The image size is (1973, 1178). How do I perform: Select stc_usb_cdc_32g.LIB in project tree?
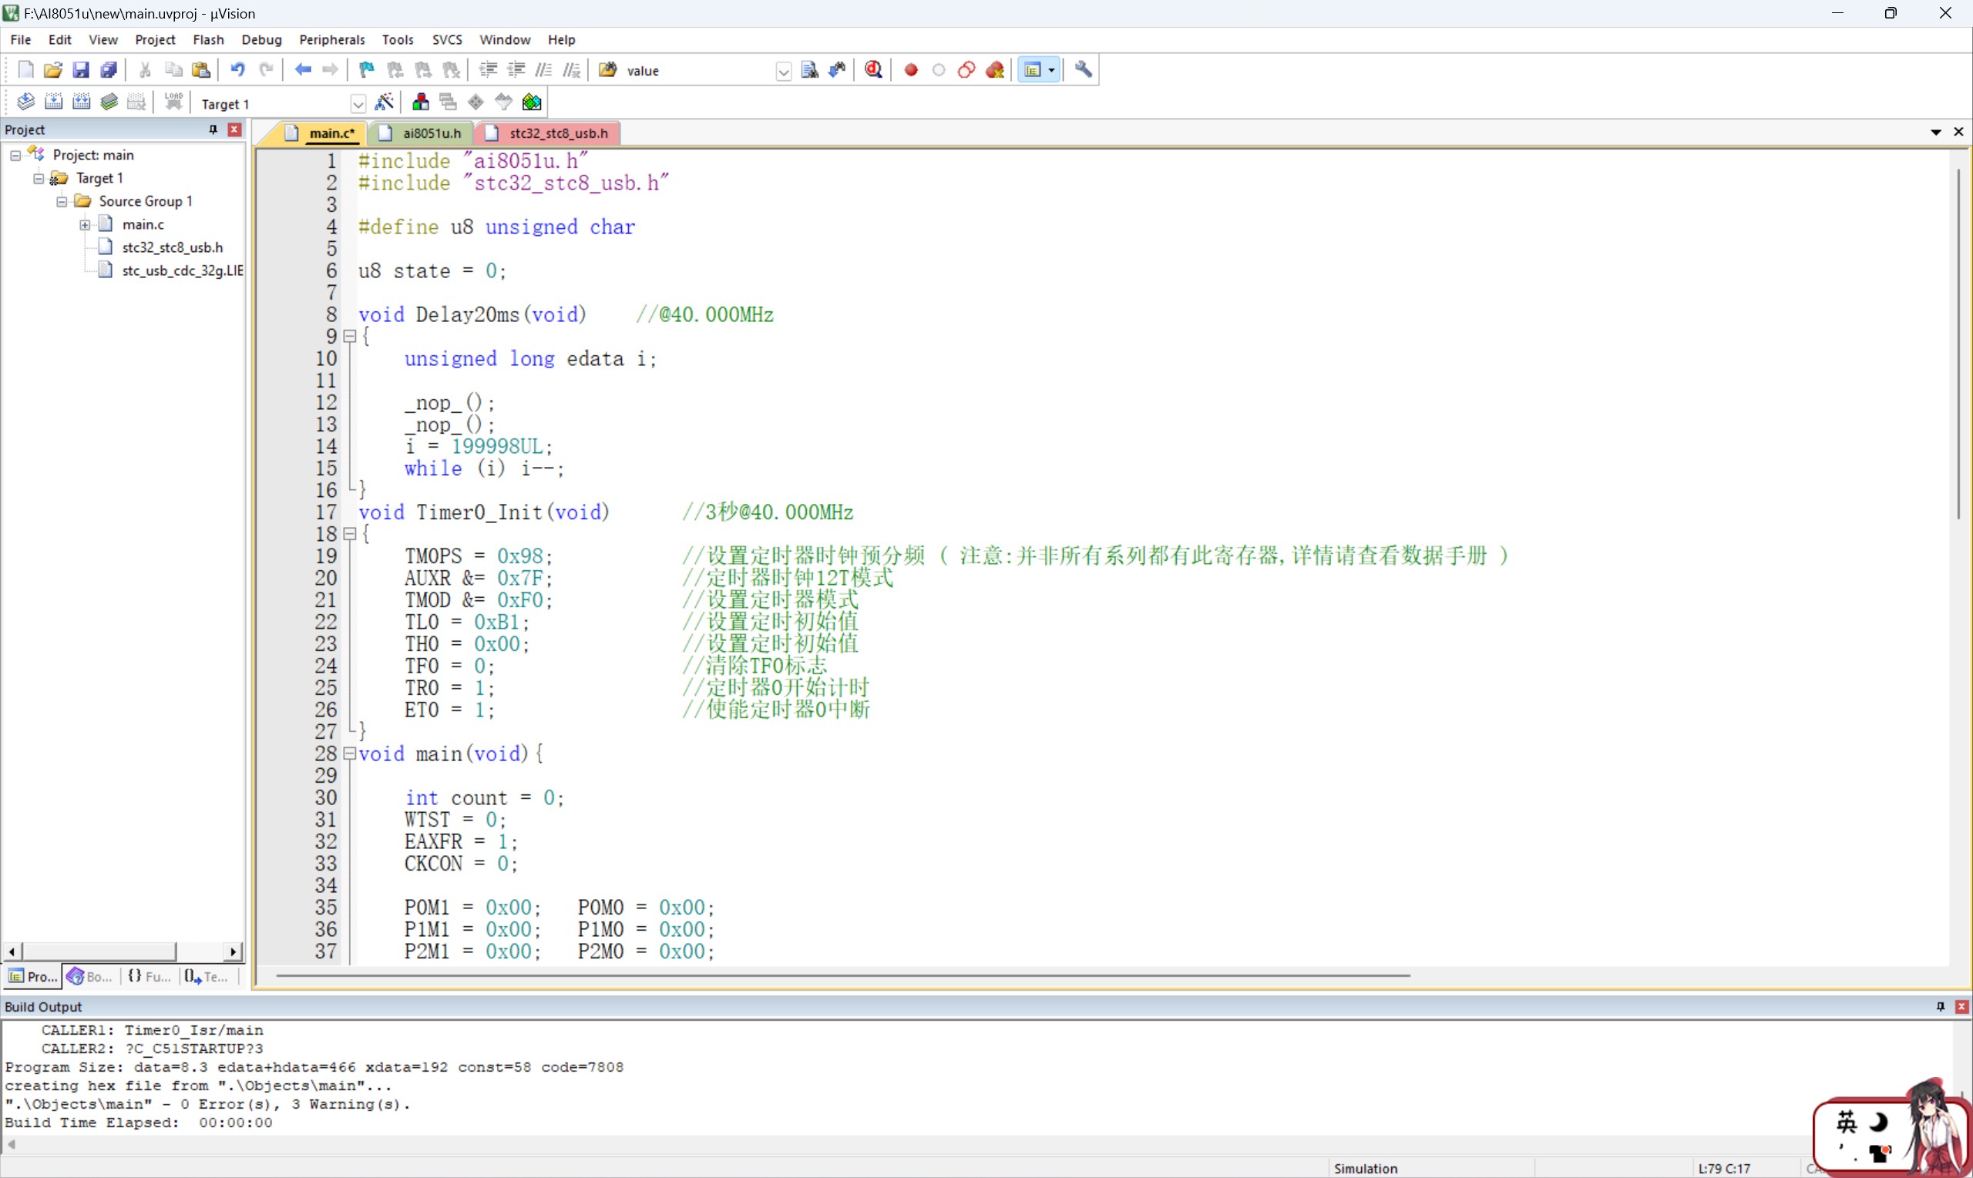[183, 270]
